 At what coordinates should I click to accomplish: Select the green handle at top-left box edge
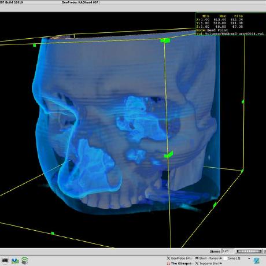click(35, 45)
